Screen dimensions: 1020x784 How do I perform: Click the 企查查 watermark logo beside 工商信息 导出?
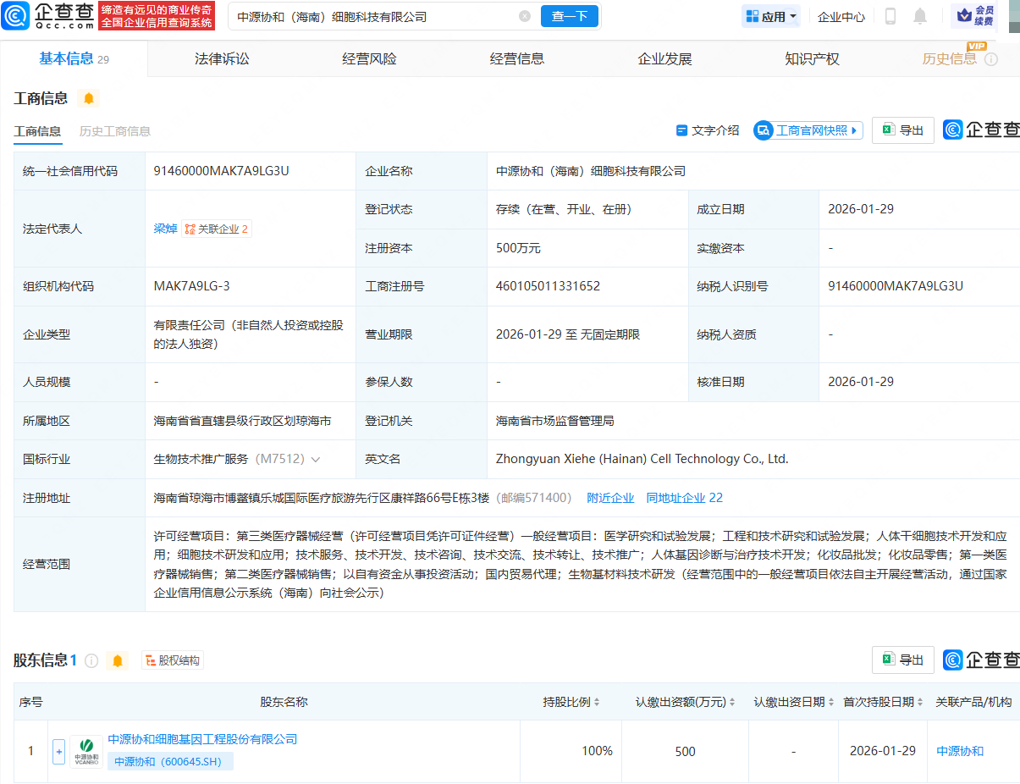953,130
